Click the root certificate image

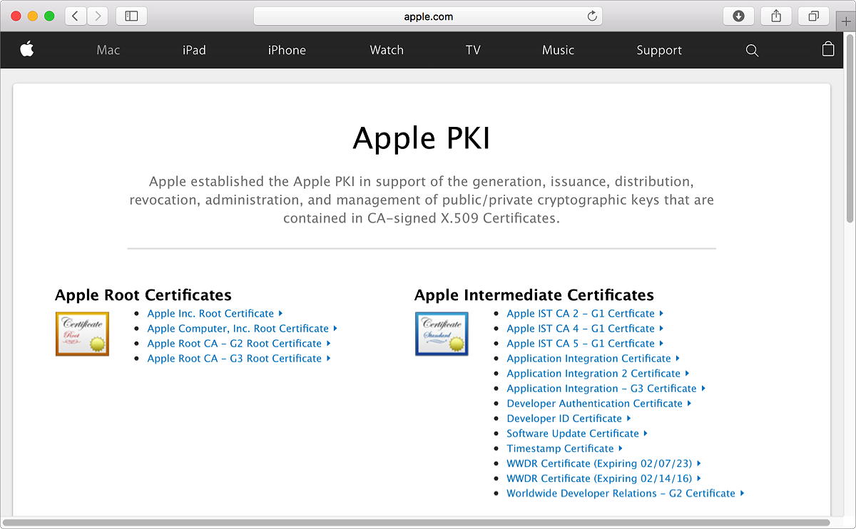click(82, 334)
